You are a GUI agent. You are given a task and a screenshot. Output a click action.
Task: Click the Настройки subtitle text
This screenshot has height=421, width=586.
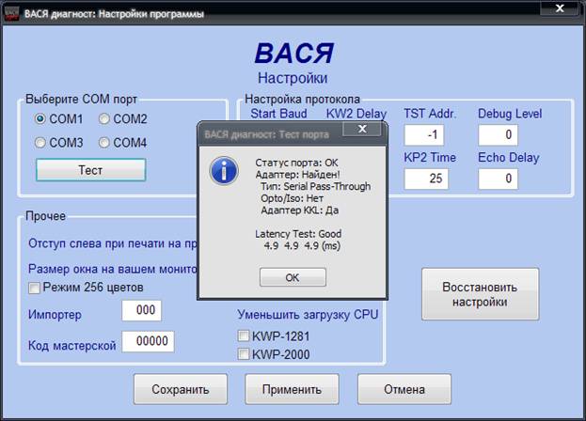pyautogui.click(x=293, y=78)
